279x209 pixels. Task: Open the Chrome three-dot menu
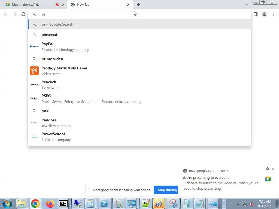click(x=273, y=14)
